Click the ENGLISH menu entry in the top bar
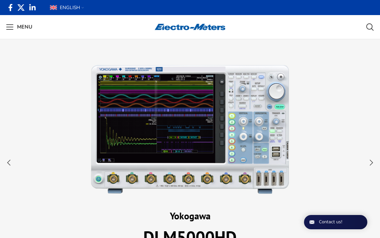Image resolution: width=380 pixels, height=238 pixels. [70, 8]
